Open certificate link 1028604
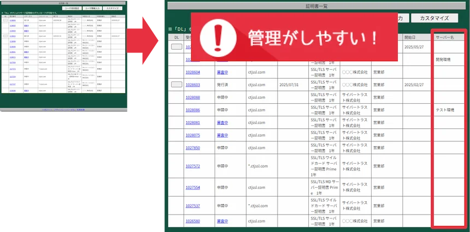470x232 pixels. click(192, 72)
